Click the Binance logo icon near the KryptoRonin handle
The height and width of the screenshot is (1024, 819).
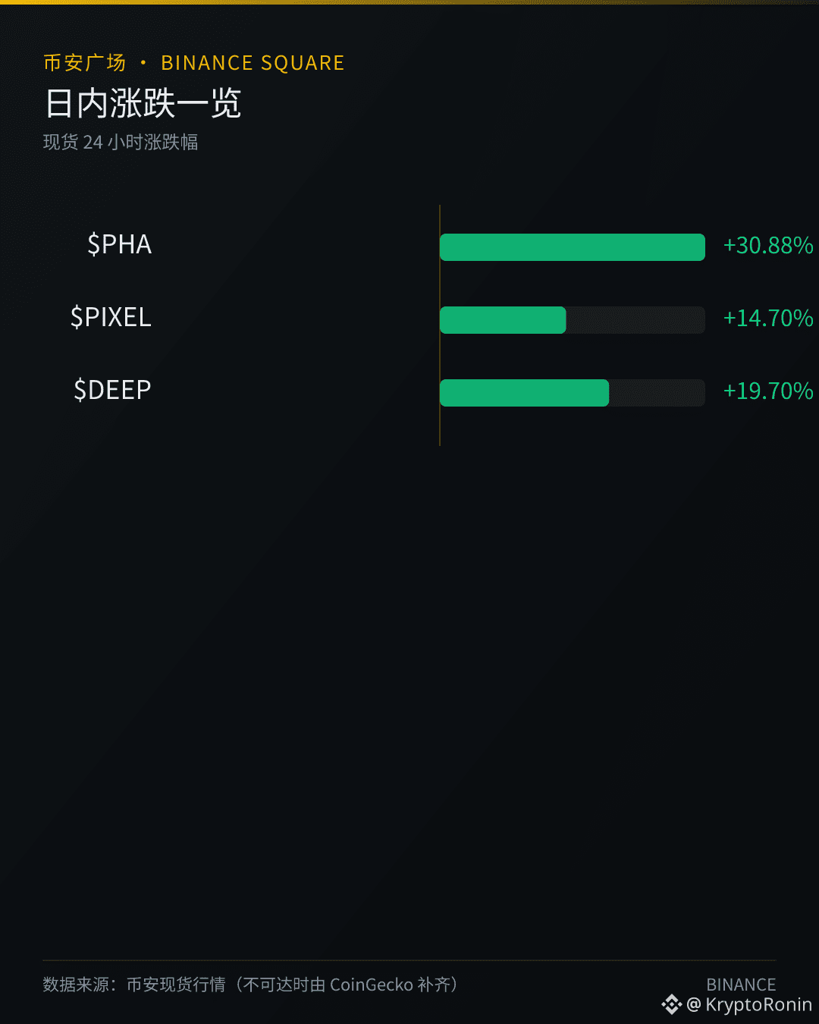(x=672, y=1005)
